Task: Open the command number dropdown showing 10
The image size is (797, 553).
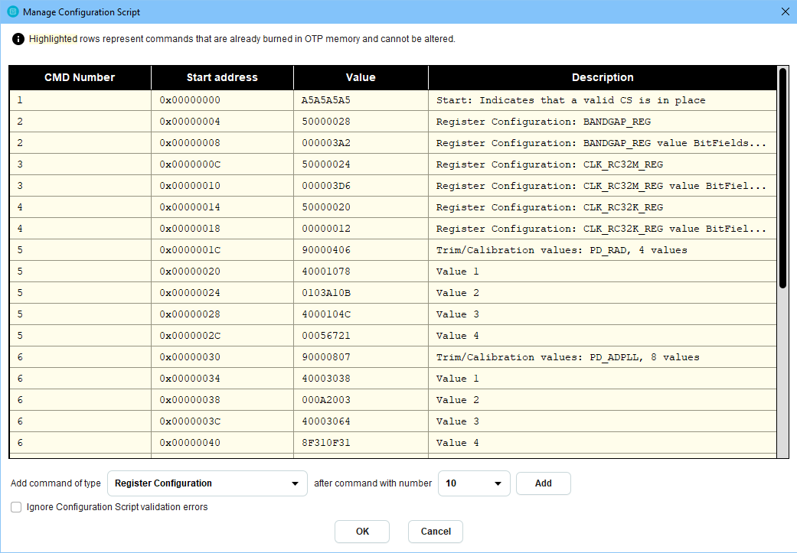Action: (x=474, y=483)
